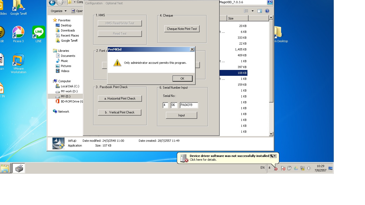365x205 pixels.
Task: Open the Google Drive tray icon
Action: 296,168
